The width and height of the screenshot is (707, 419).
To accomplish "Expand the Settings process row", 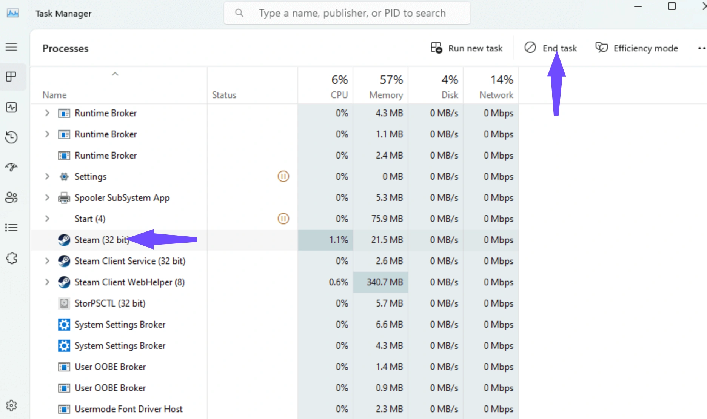I will coord(47,176).
